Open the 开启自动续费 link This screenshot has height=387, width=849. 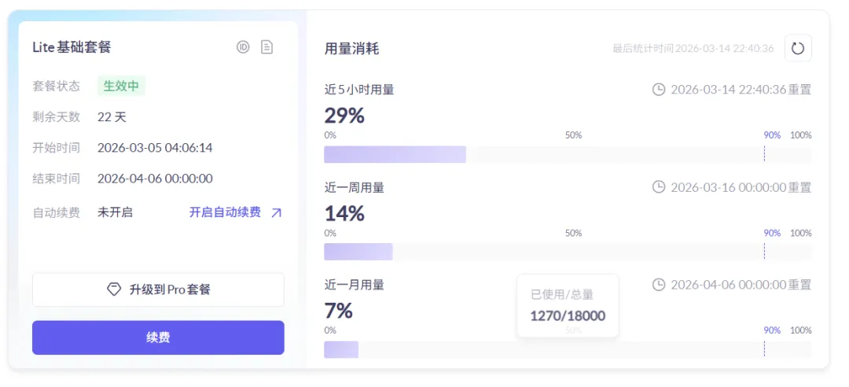(225, 212)
